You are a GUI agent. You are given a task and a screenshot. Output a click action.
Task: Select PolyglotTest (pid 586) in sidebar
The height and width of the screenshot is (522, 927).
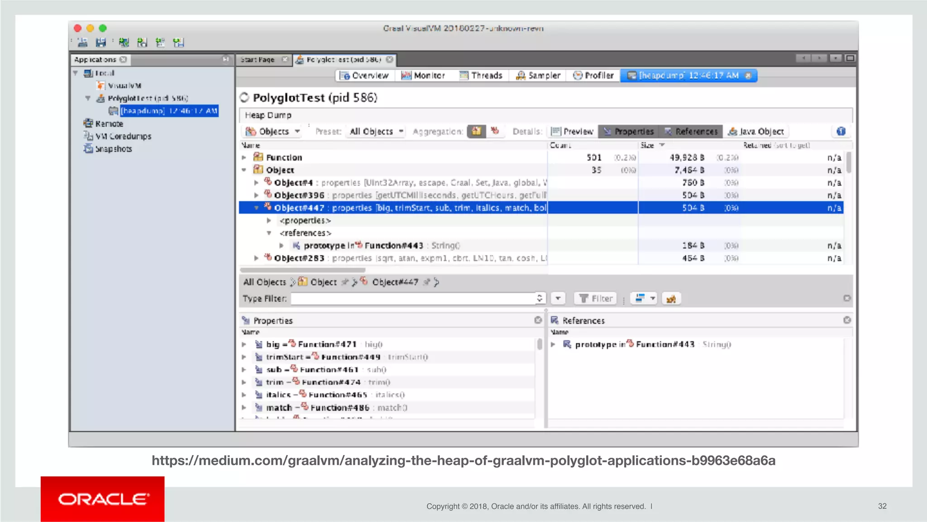click(x=148, y=98)
